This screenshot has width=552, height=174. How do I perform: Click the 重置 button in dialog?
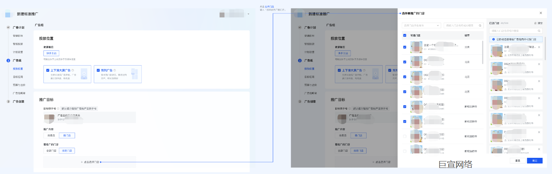[x=518, y=161]
